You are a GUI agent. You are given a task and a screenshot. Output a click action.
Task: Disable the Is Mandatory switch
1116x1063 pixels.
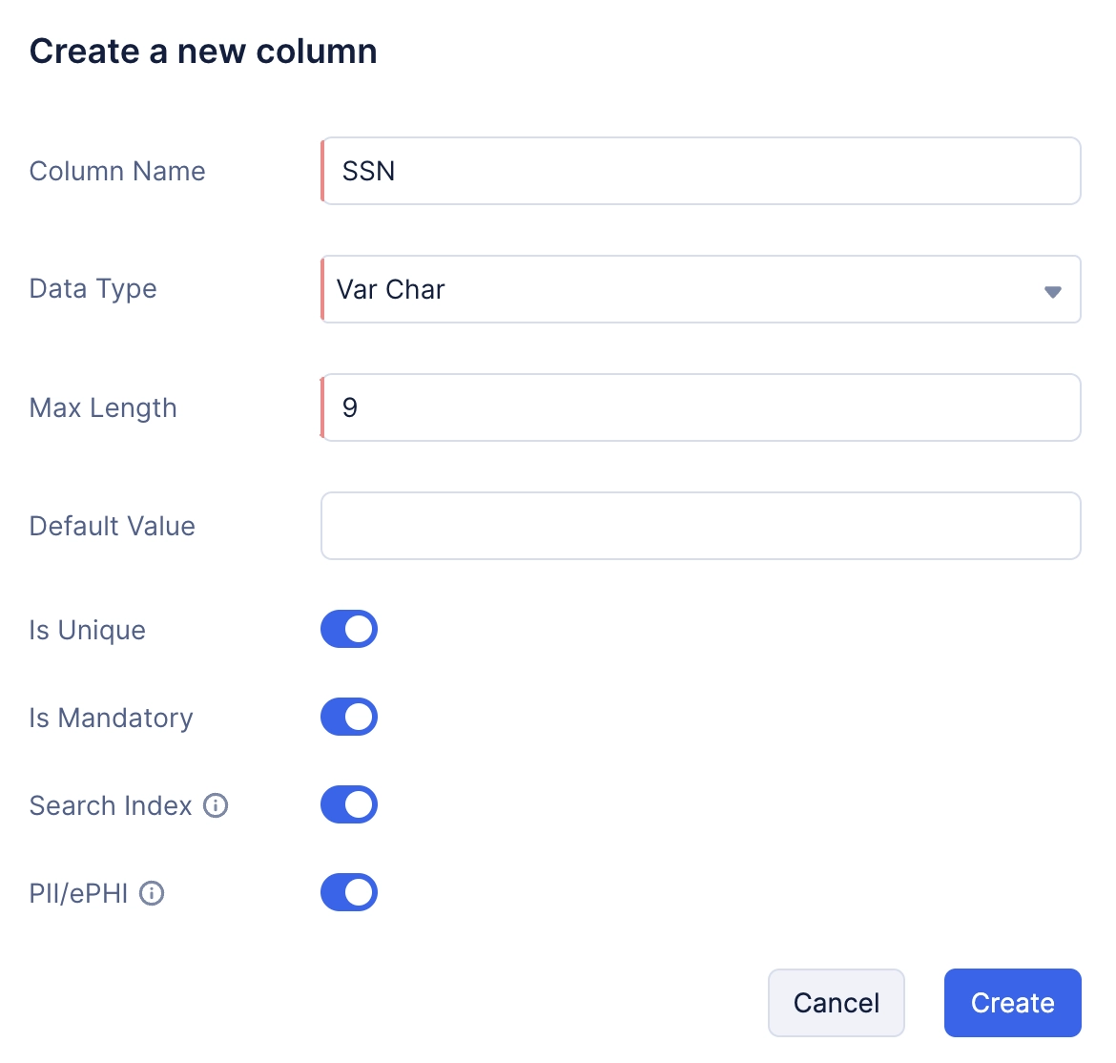tap(349, 717)
